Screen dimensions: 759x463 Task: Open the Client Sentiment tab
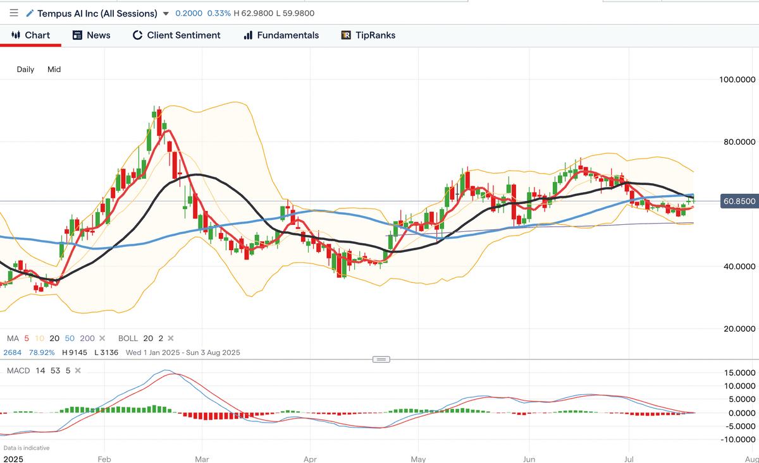176,35
